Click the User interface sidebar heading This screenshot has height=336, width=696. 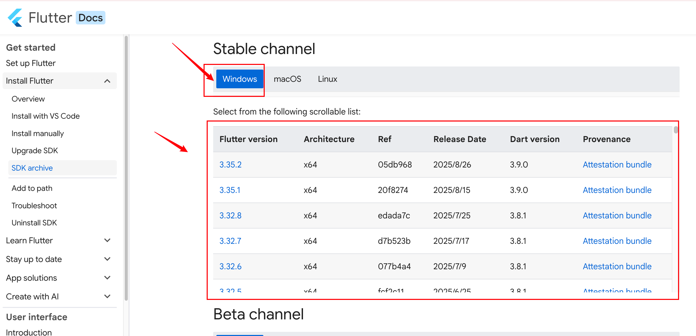[36, 317]
